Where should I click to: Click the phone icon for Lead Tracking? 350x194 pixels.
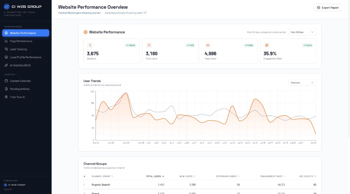point(6,49)
